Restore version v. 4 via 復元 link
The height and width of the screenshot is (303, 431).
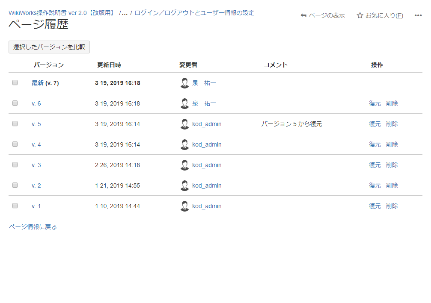coord(375,144)
